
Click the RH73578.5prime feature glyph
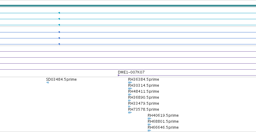pyautogui.click(x=130, y=112)
